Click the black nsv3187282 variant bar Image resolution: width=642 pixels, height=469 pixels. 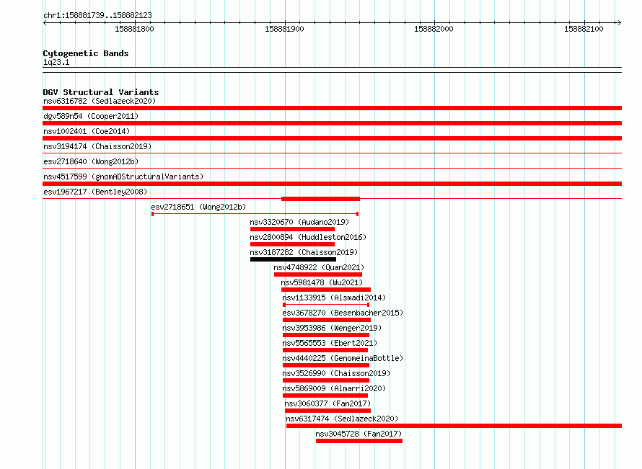click(x=293, y=259)
